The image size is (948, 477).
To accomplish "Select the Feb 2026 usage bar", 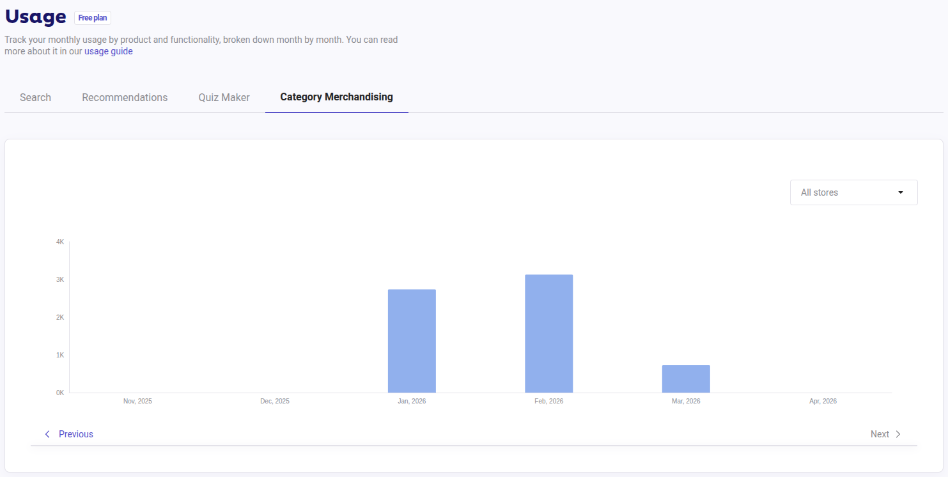I will pos(548,332).
